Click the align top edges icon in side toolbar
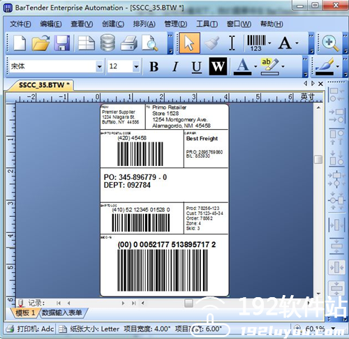 point(336,137)
